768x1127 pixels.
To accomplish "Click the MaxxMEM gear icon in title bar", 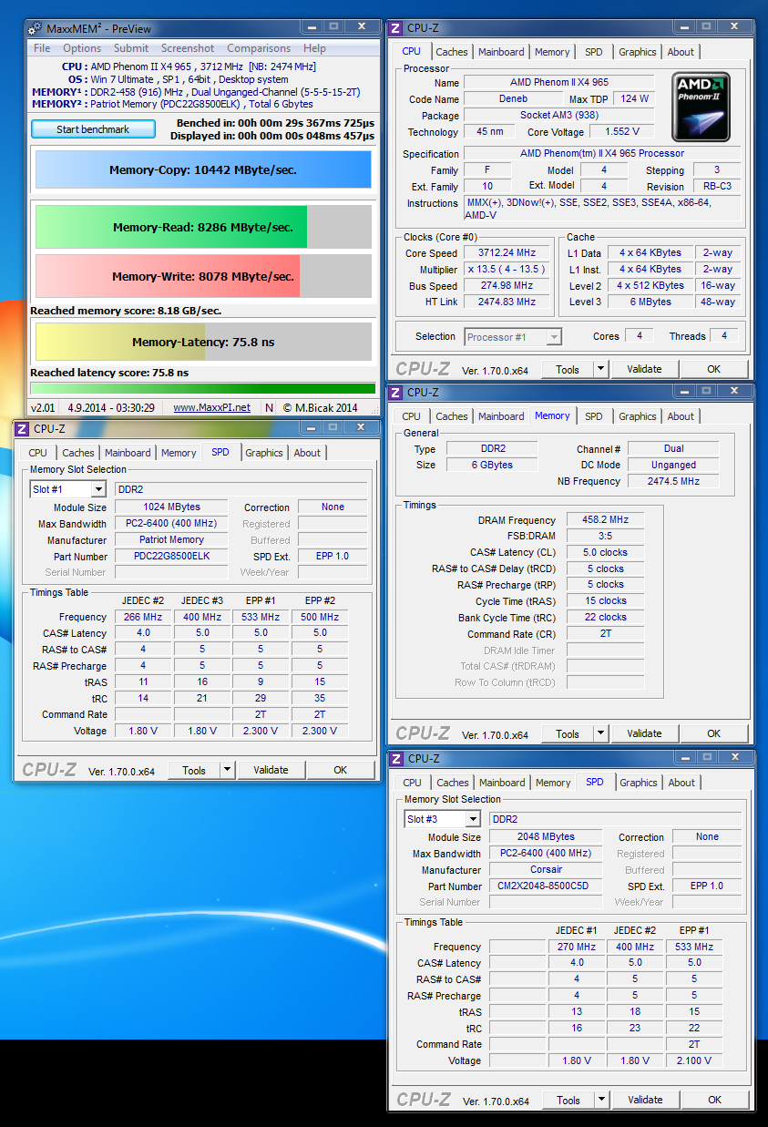I will coord(36,27).
